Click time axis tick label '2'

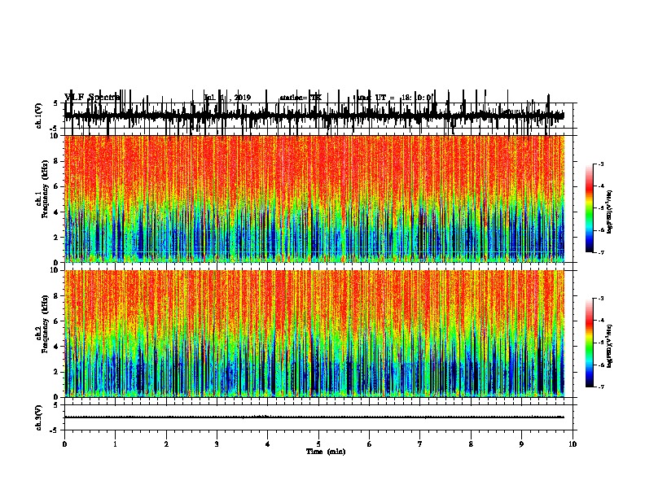click(x=166, y=444)
